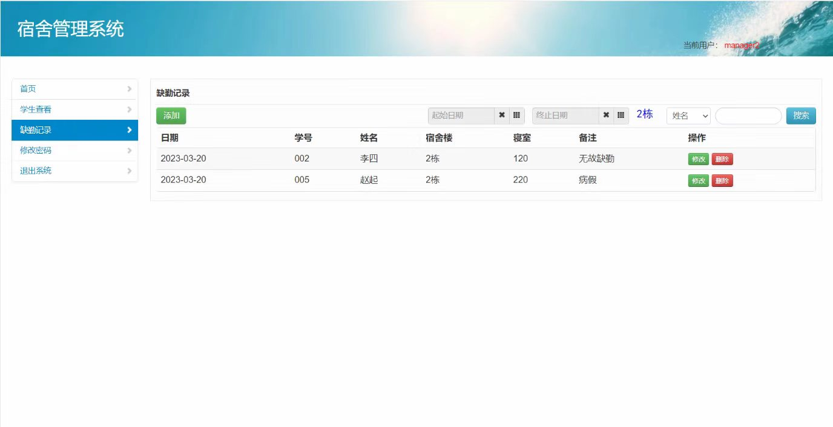
Task: Select 缺勤记录 sidebar item
Action: [75, 130]
